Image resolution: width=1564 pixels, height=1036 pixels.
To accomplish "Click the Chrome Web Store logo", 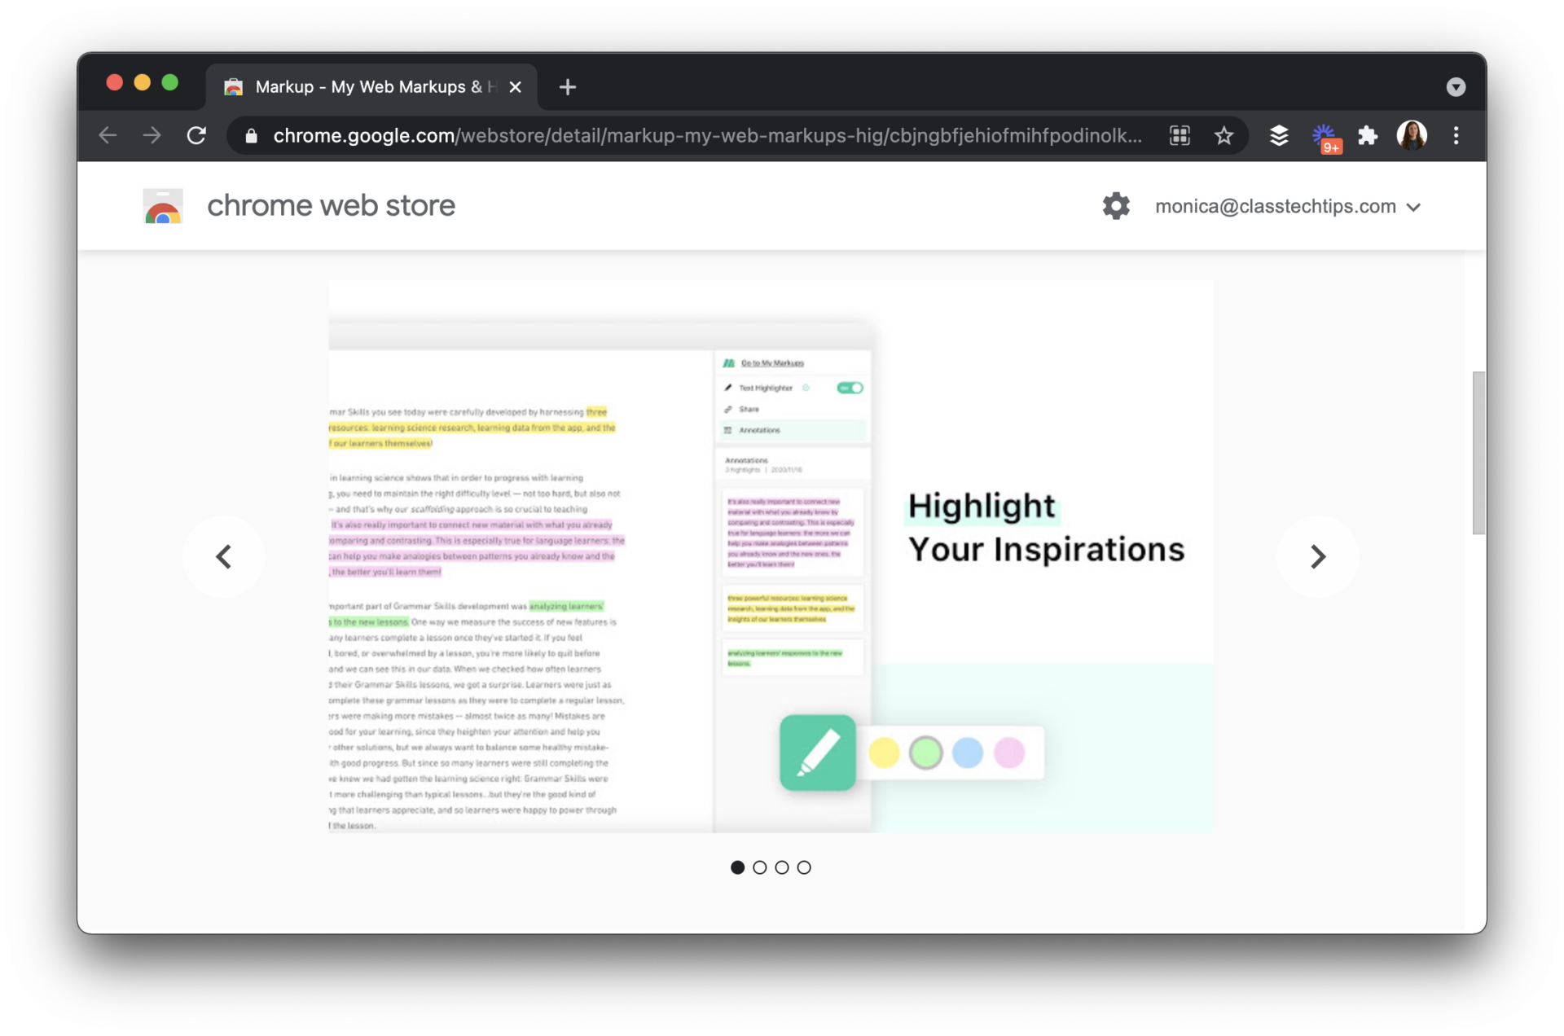I will point(163,205).
